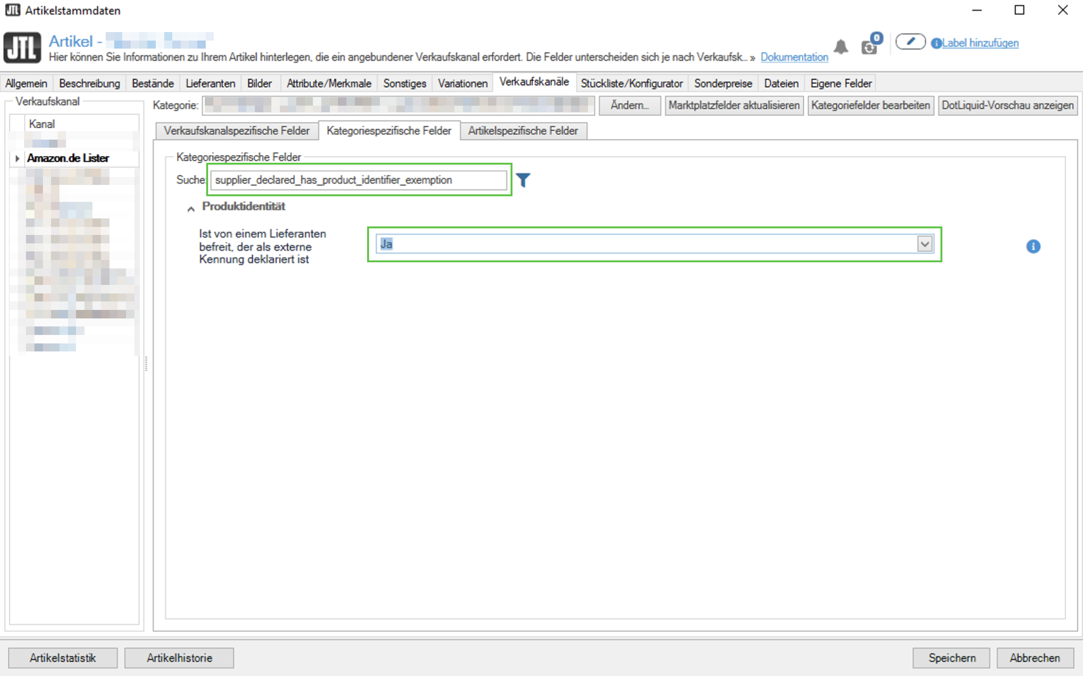Image resolution: width=1083 pixels, height=676 pixels.
Task: Click the JTL logo in header
Action: pyautogui.click(x=22, y=47)
